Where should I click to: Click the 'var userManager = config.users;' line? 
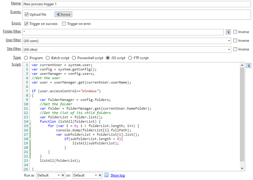63,74
